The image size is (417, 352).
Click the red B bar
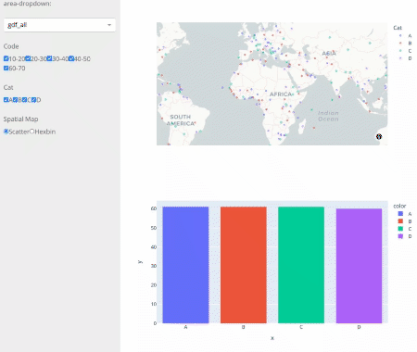pos(244,265)
